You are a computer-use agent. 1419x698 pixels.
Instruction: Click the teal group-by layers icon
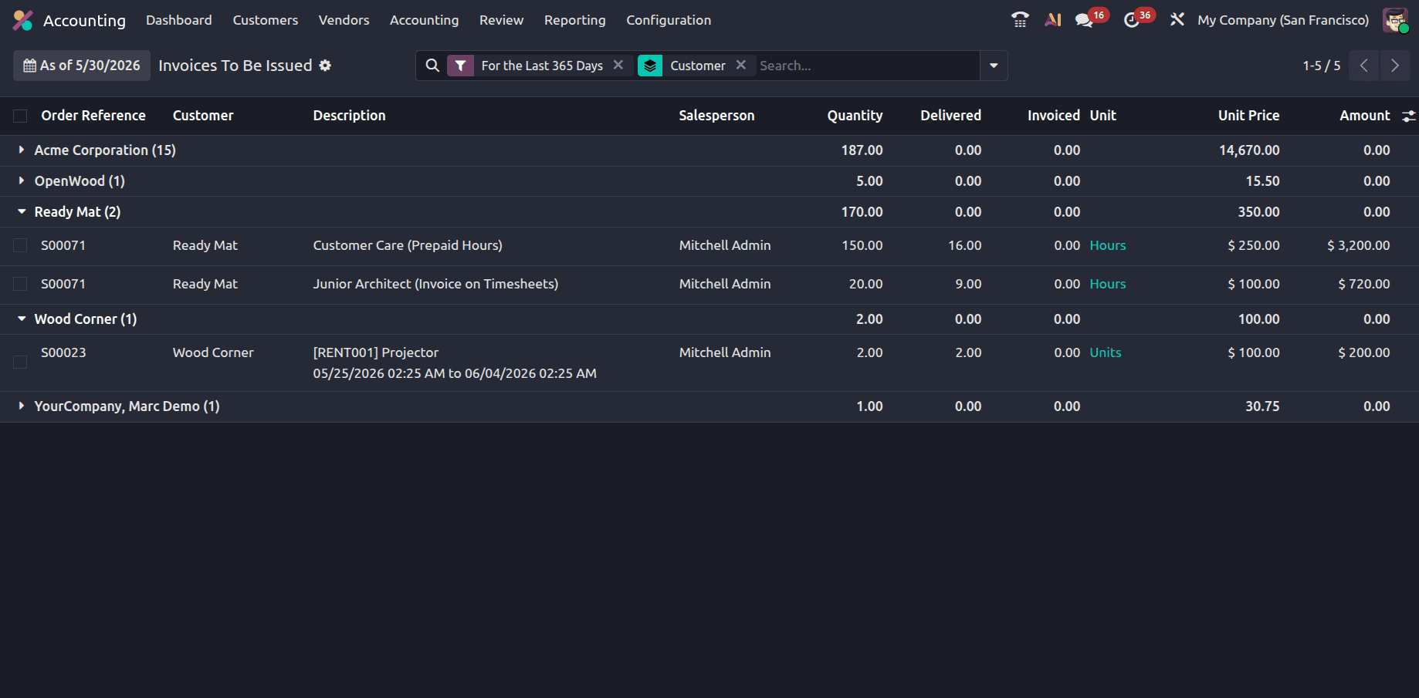pyautogui.click(x=650, y=66)
